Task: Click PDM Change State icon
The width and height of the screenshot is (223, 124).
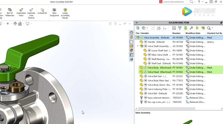Action: 164,28
